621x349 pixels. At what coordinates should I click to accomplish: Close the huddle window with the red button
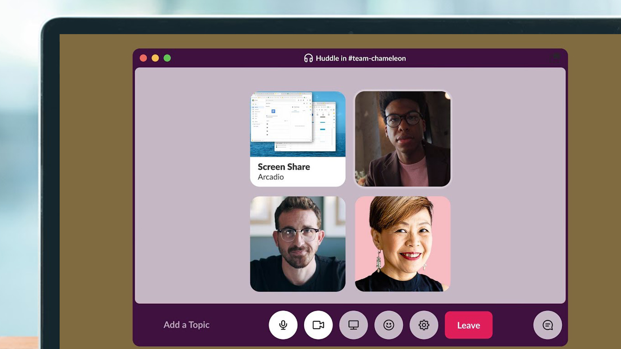[143, 57]
